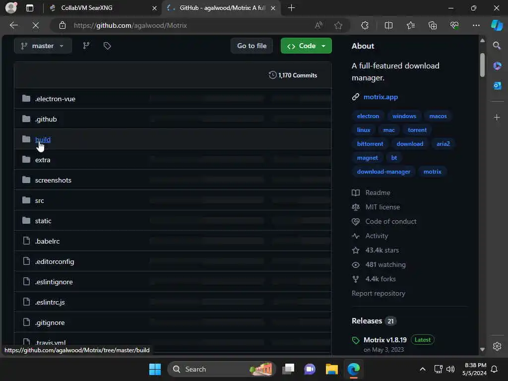
Task: Click the Go to file button
Action: pos(252,46)
